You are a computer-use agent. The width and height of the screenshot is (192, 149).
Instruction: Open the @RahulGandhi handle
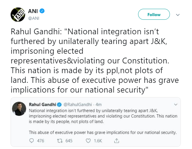pos(77,105)
